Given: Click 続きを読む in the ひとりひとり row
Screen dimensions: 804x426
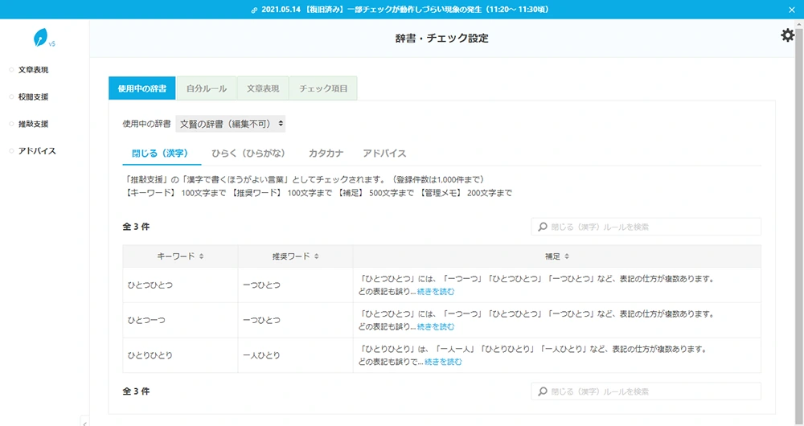Looking at the screenshot, I should point(443,362).
